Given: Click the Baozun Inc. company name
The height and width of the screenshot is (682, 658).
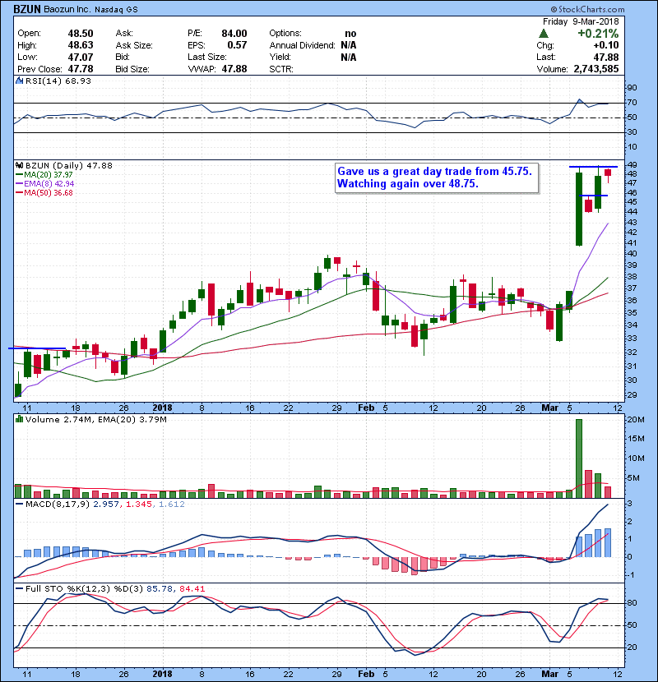Looking at the screenshot, I should tap(67, 10).
